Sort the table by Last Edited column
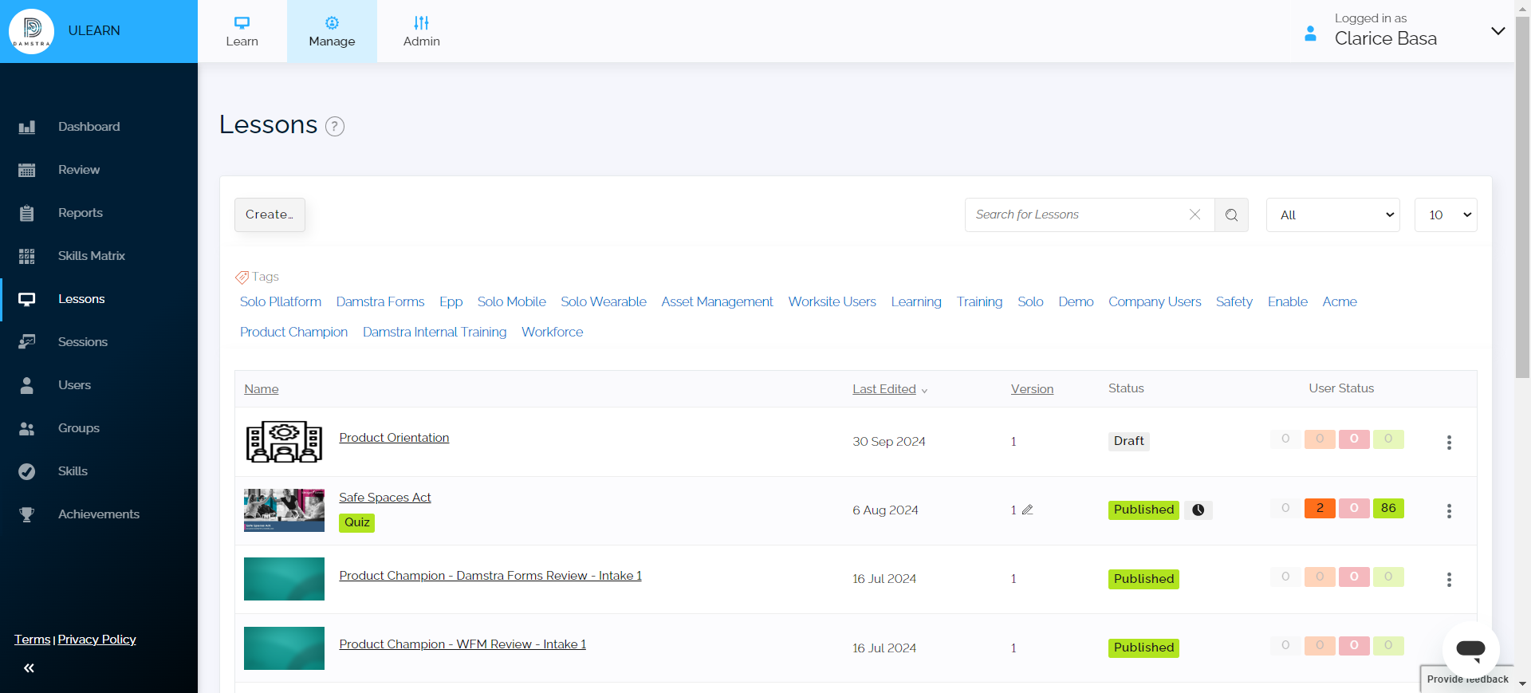Image resolution: width=1531 pixels, height=693 pixels. click(884, 389)
